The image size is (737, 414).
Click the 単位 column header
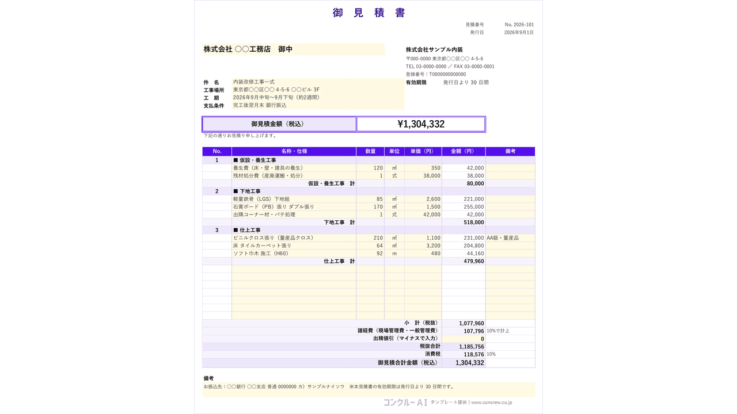(x=394, y=151)
